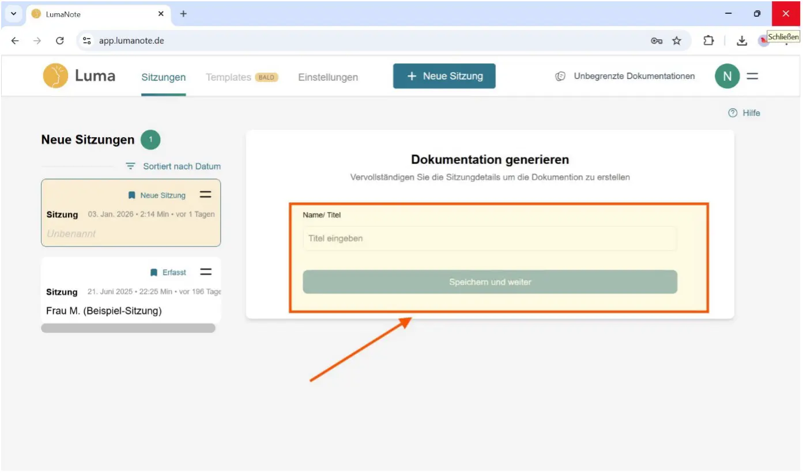Click the Titel eingeben input field
803x473 pixels.
pyautogui.click(x=489, y=239)
